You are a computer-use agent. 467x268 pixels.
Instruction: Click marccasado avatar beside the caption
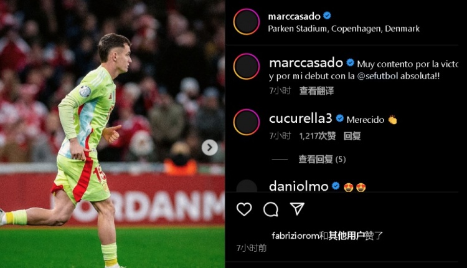pyautogui.click(x=247, y=67)
